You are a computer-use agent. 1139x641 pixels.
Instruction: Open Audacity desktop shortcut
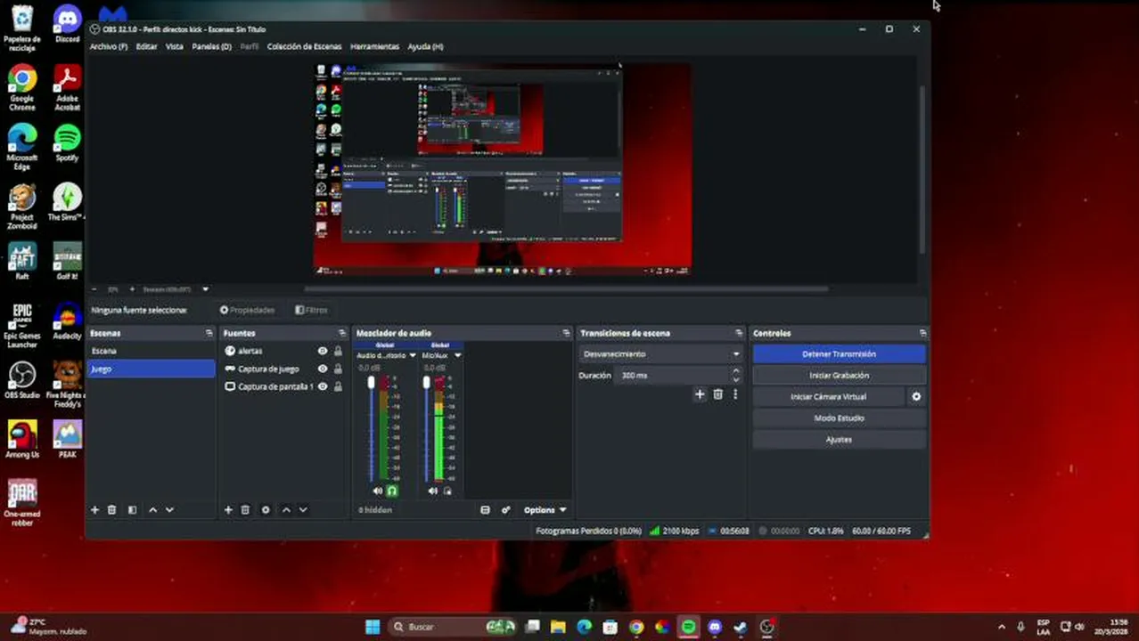(67, 321)
